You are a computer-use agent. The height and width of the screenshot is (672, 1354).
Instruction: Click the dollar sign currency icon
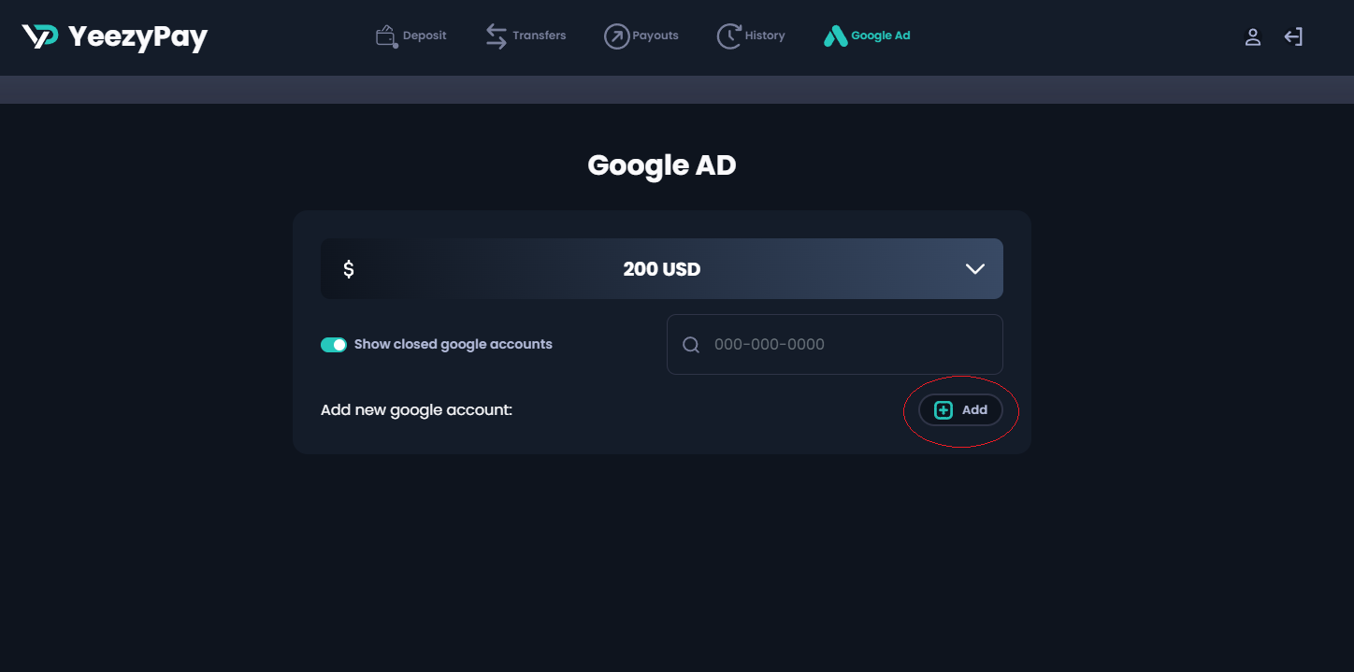tap(349, 269)
